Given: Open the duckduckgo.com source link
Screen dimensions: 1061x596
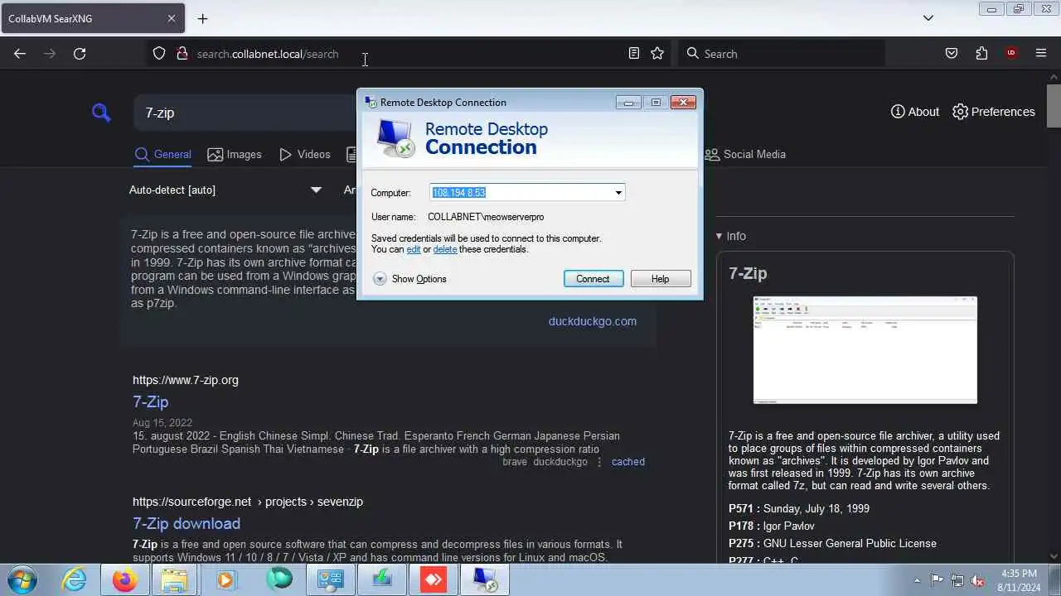Looking at the screenshot, I should [x=593, y=321].
